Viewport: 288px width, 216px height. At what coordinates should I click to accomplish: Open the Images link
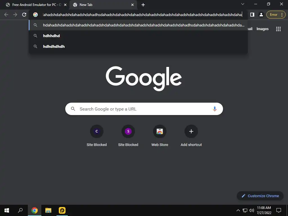262,29
